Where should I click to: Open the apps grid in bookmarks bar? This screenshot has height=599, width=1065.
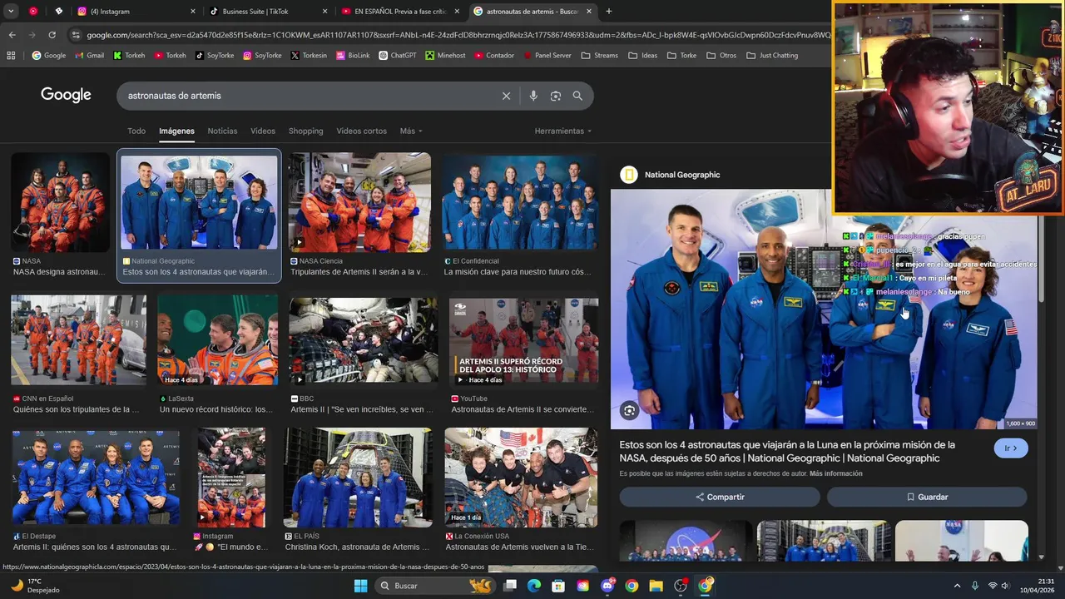11,56
